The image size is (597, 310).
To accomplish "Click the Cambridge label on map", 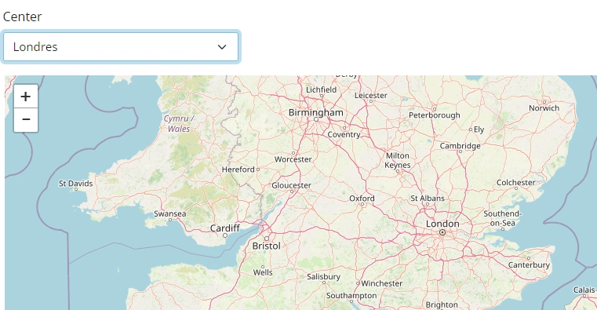I will 460,146.
